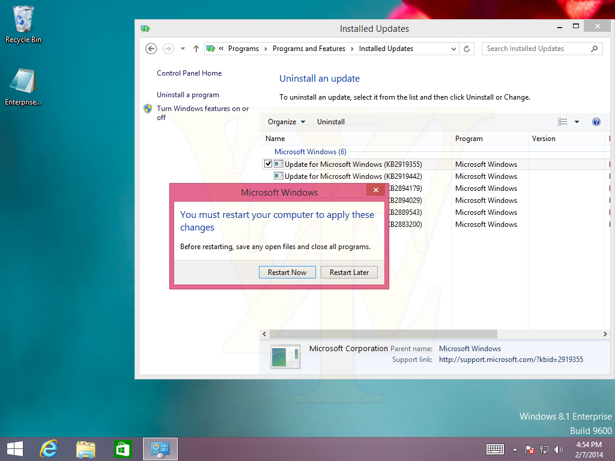
Task: Click the Back arrow in Installed Updates
Action: tap(151, 49)
